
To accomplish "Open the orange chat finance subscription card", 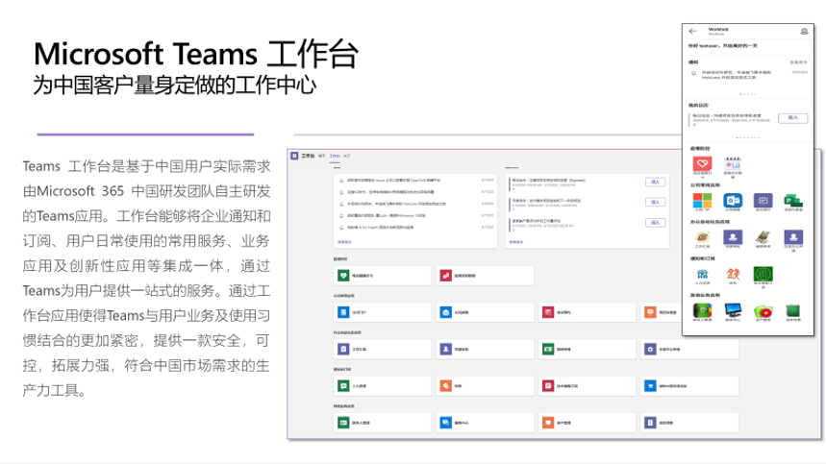I will 485,386.
